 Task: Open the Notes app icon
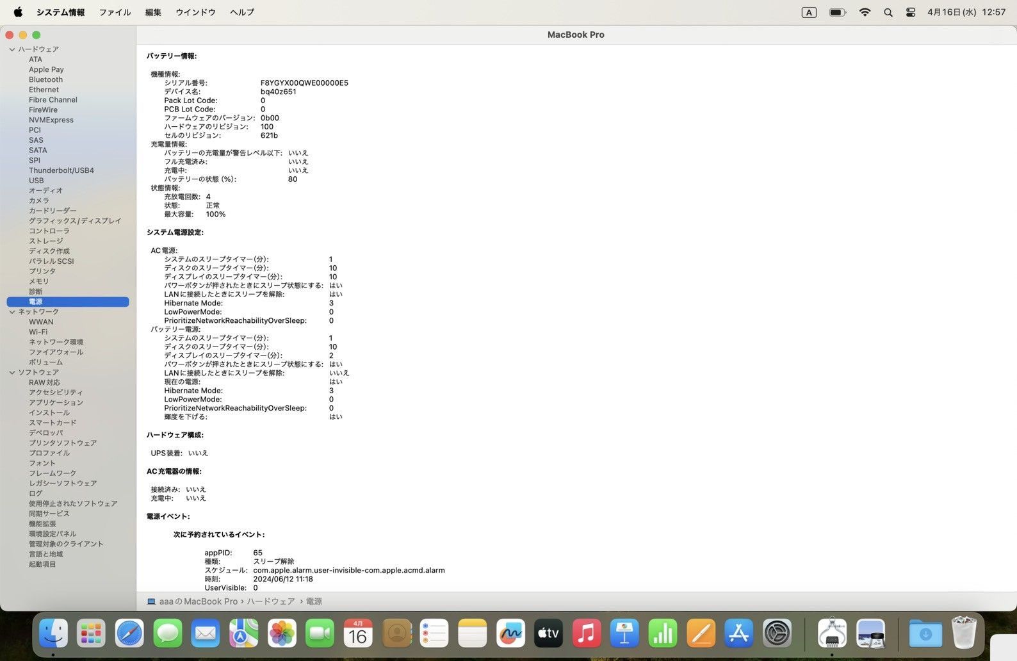(473, 633)
